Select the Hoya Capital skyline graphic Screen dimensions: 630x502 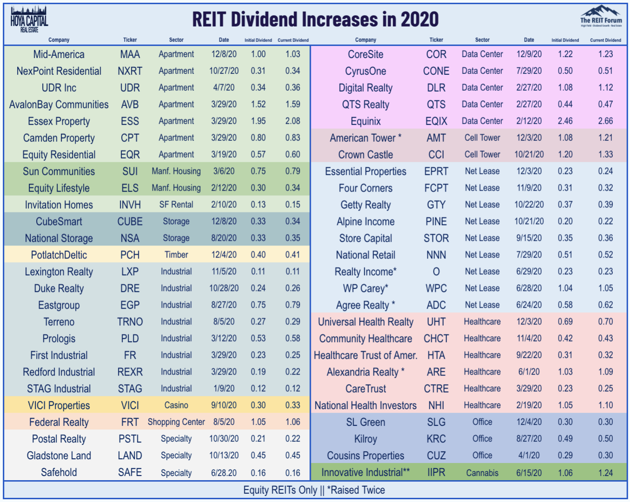point(28,9)
